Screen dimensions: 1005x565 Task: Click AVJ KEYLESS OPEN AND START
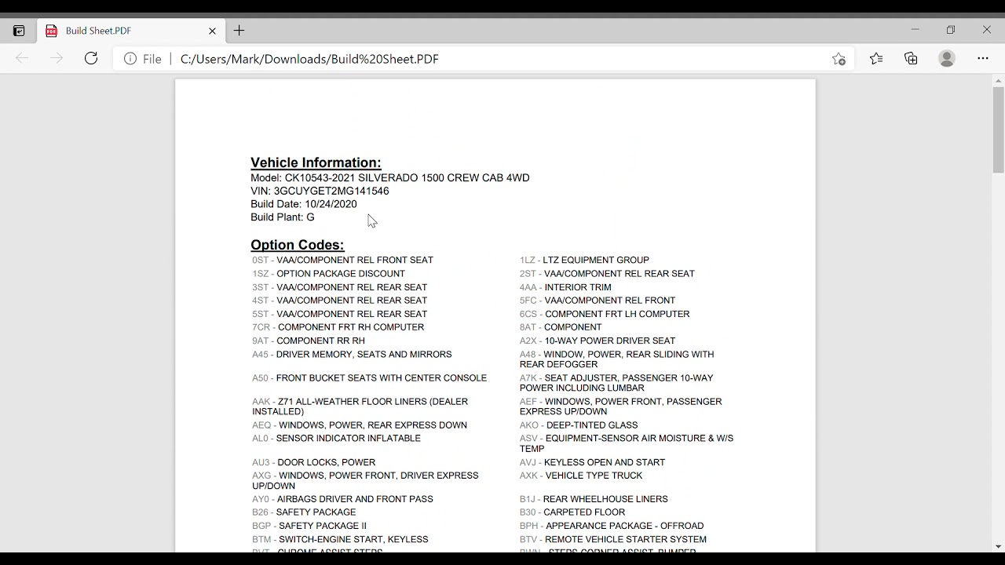pos(592,462)
